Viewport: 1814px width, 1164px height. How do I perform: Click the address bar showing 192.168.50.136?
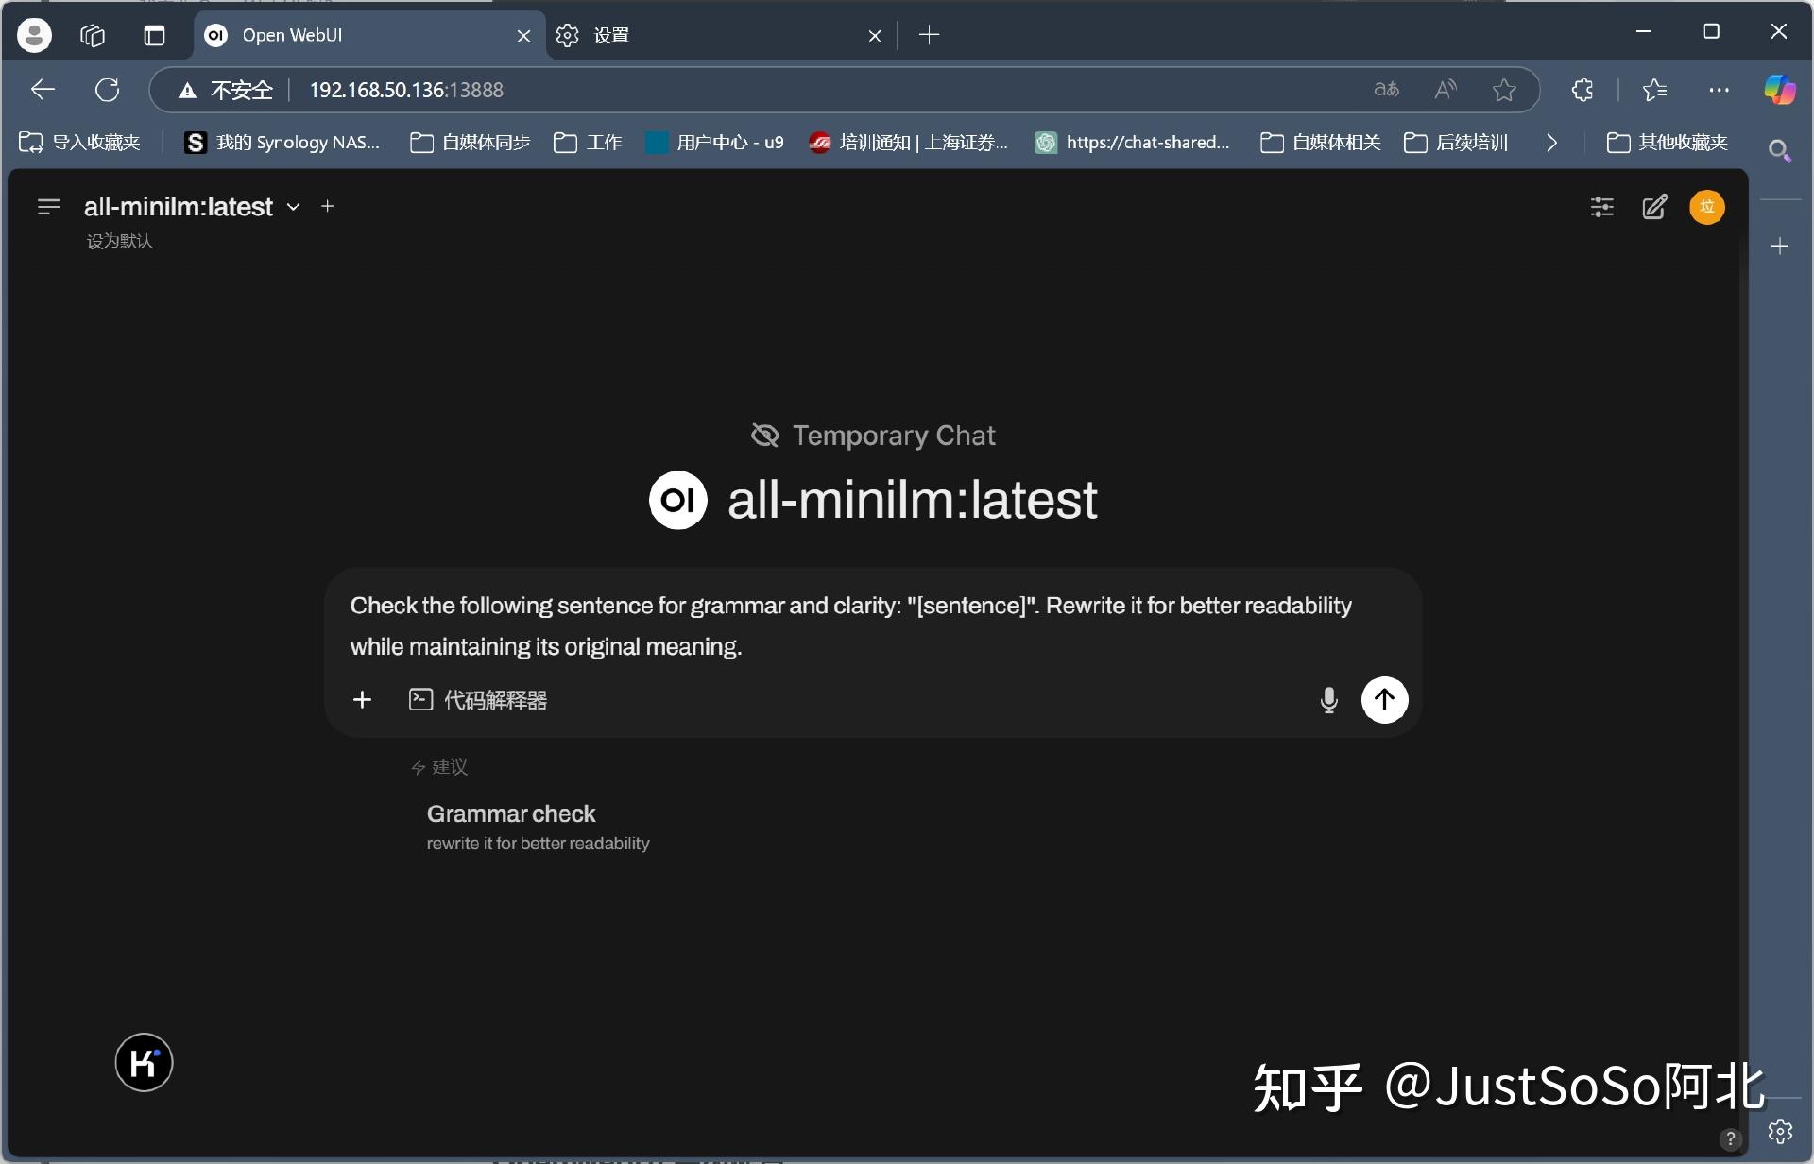click(404, 90)
